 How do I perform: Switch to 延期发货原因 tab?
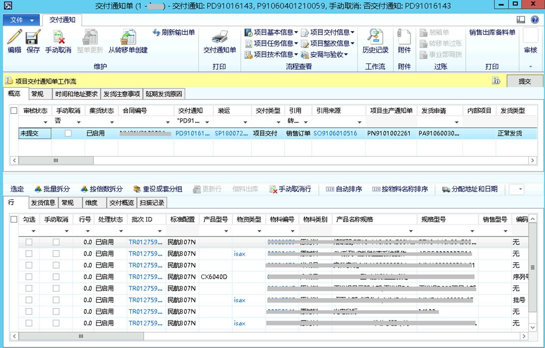coord(164,94)
